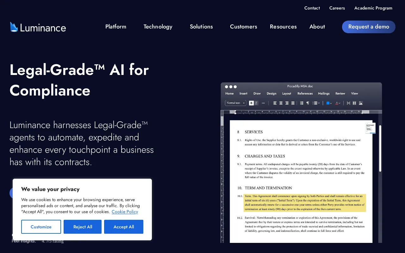Click the "We value your privacy" heading

(50, 189)
